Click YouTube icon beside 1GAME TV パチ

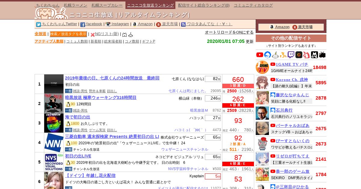pos(273,64)
